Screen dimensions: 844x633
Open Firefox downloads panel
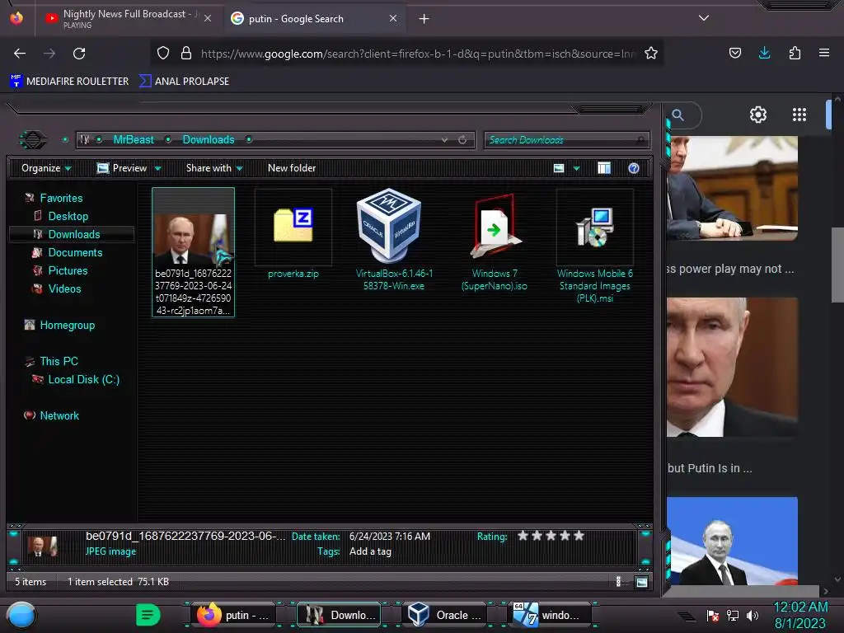pos(764,53)
